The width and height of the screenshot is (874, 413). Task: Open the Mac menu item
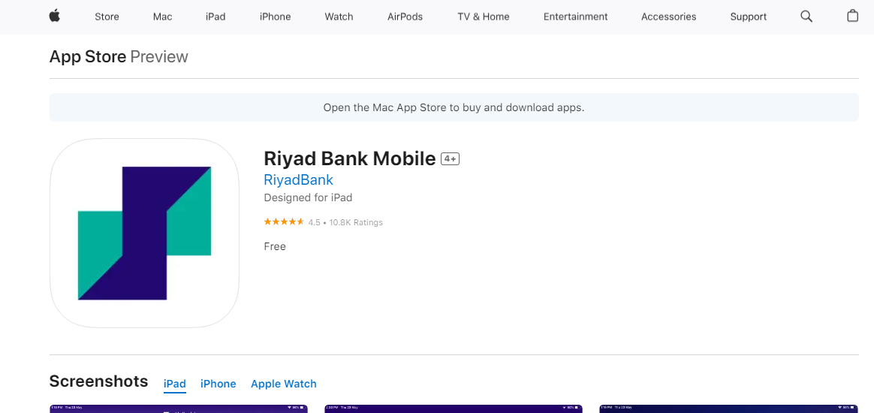coord(163,17)
